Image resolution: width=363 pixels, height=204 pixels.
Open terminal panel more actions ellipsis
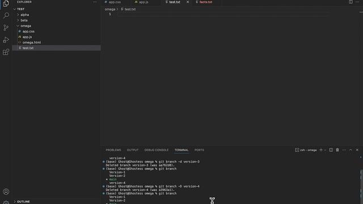pos(344,150)
